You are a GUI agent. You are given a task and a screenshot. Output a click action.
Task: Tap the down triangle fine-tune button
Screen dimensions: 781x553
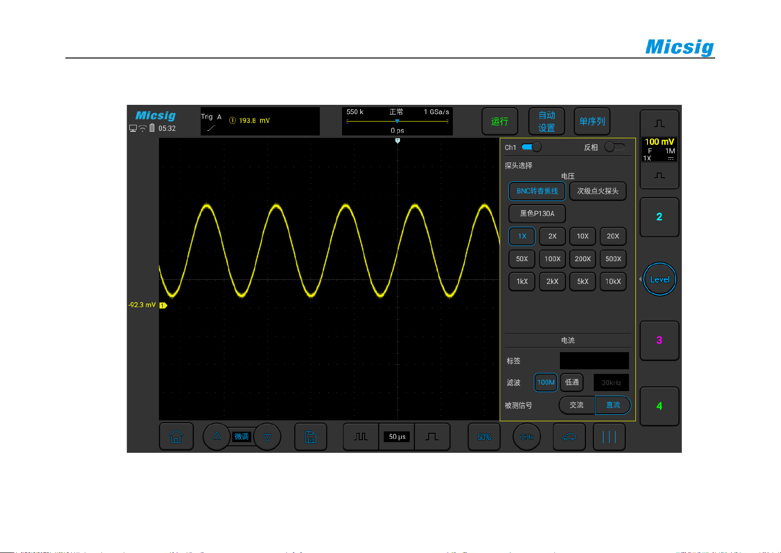point(267,437)
